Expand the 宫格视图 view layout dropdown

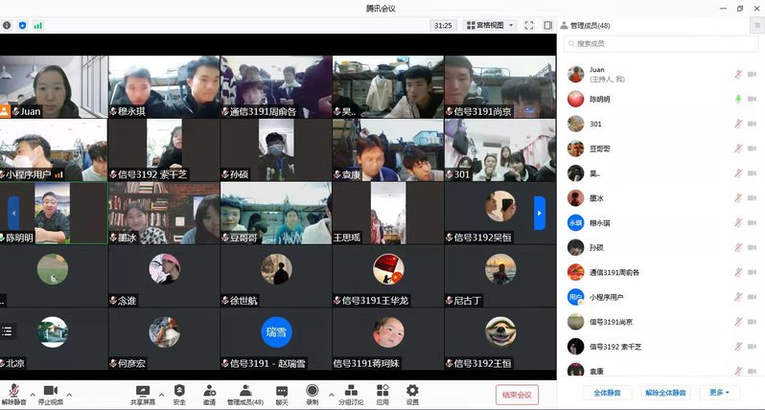click(490, 25)
